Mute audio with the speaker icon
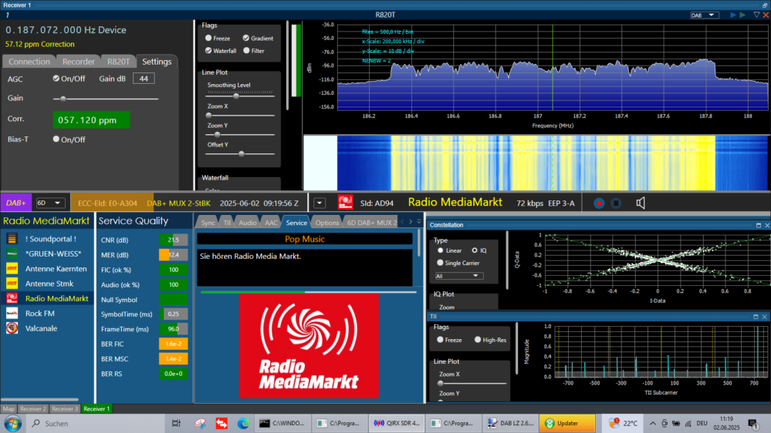The height and width of the screenshot is (433, 771). tap(641, 203)
